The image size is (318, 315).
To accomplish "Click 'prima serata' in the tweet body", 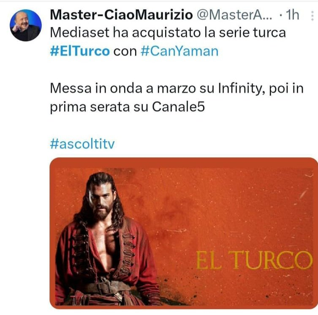I will [x=90, y=107].
